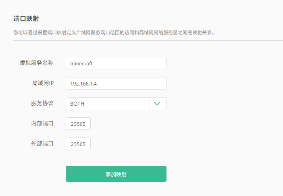Viewport: 283px width, 196px height.
Task: Open the BOTH protocol combo box
Action: click(x=116, y=104)
